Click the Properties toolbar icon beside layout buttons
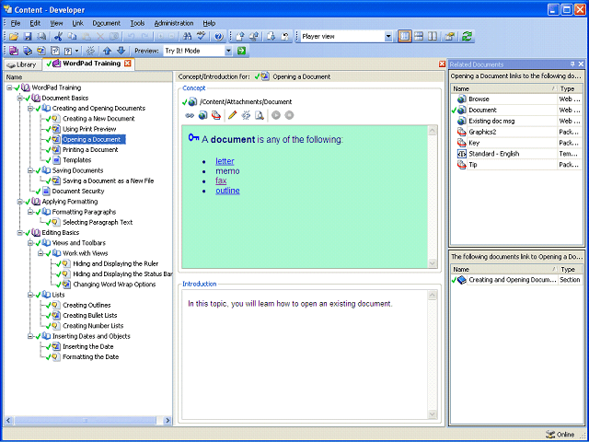Image resolution: width=589 pixels, height=442 pixels. 449,37
